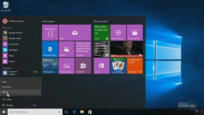Expand Google Chrome jump list arrow

(x=36, y=33)
